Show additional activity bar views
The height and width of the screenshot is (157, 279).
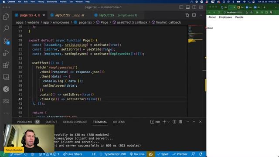click(6, 113)
